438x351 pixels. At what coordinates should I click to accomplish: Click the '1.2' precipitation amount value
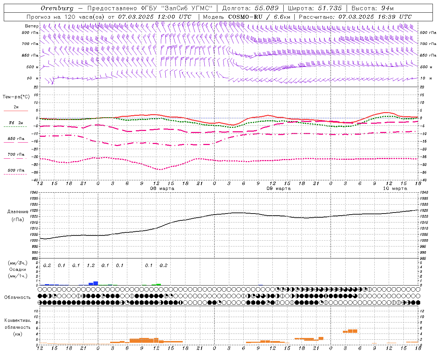click(x=91, y=266)
